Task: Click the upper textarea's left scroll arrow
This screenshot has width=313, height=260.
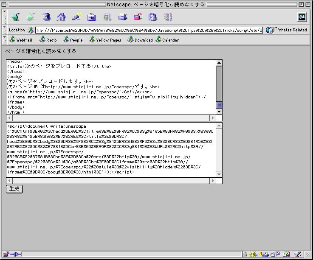Action: 9,118
